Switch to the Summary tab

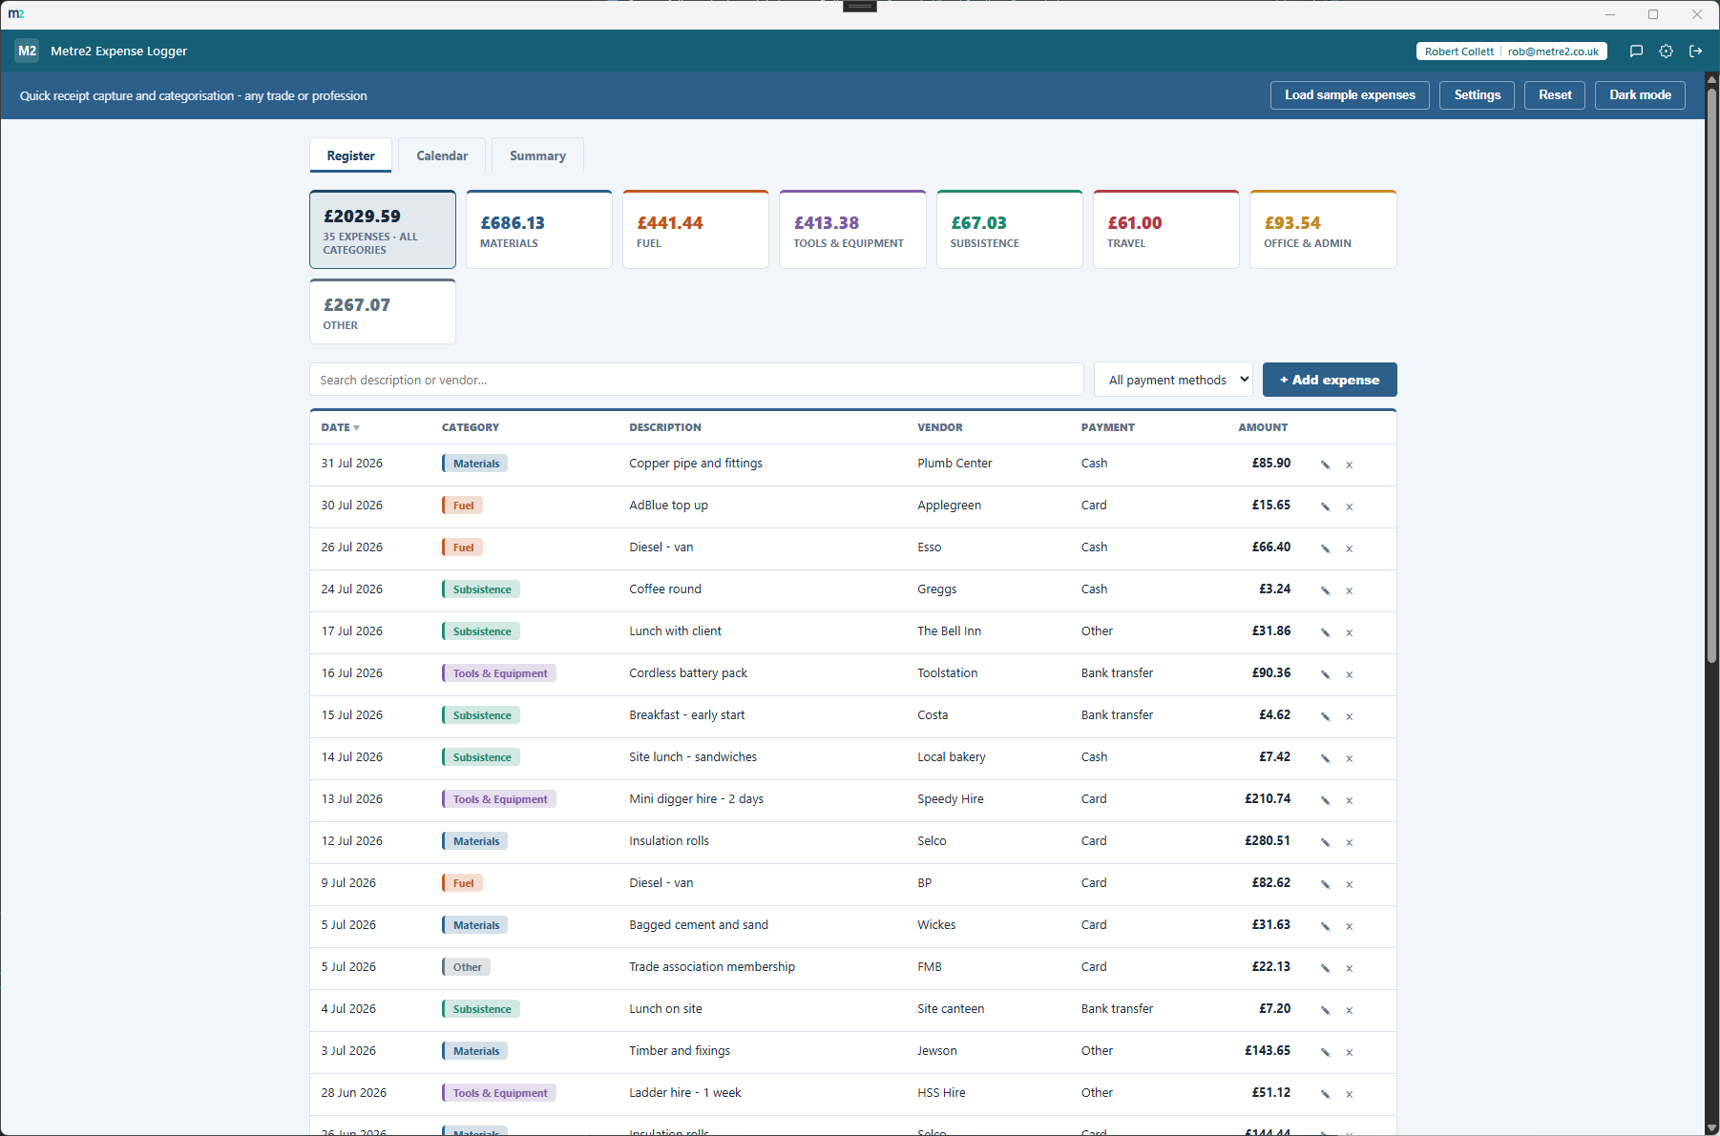(x=537, y=155)
